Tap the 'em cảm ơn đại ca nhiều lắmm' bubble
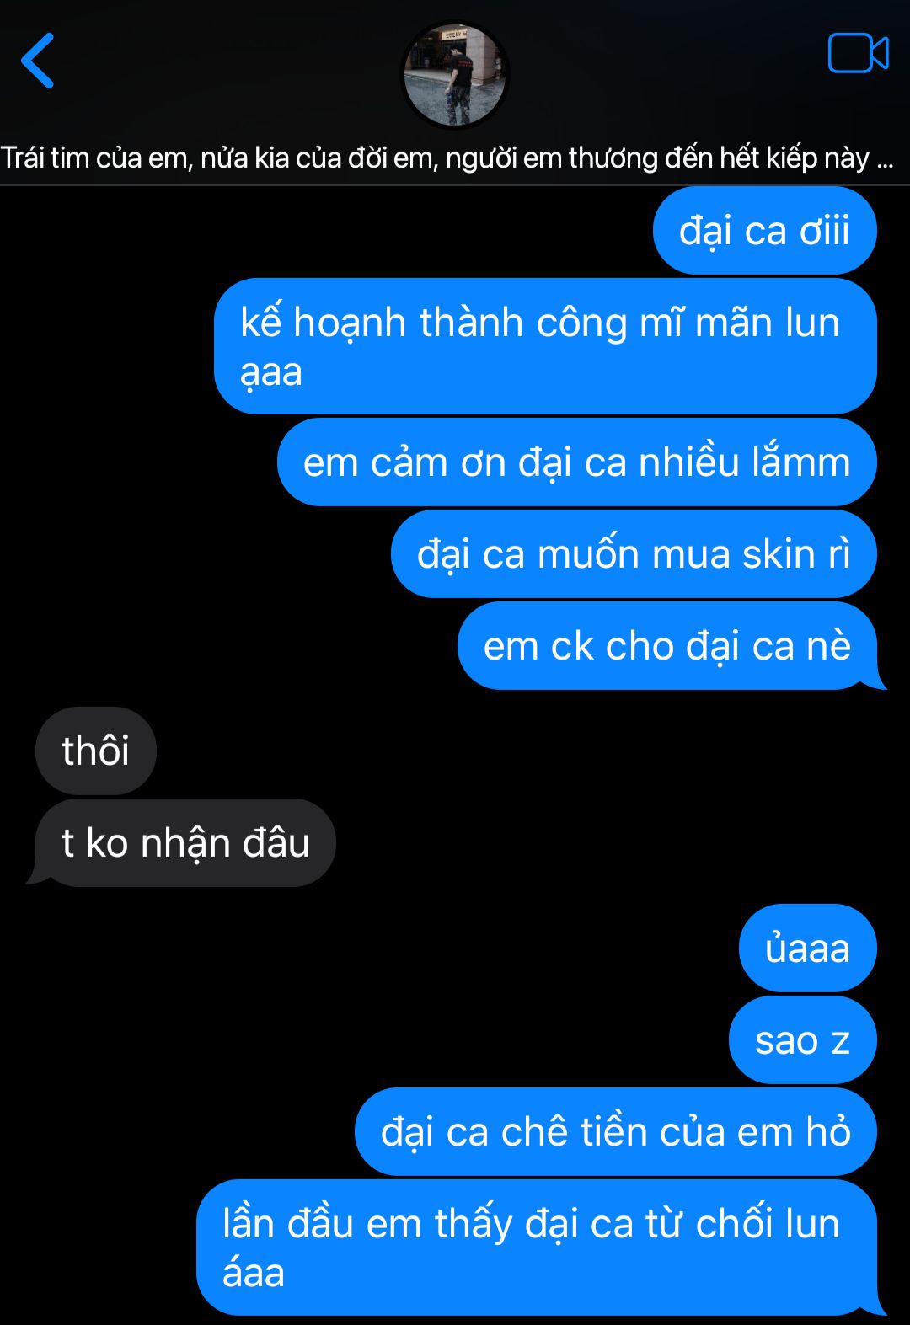Viewport: 910px width, 1325px height. point(576,462)
